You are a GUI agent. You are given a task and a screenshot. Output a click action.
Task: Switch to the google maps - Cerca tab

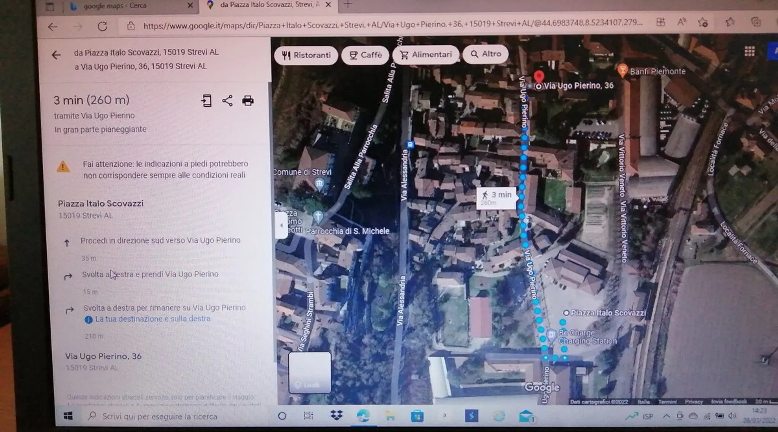click(115, 6)
